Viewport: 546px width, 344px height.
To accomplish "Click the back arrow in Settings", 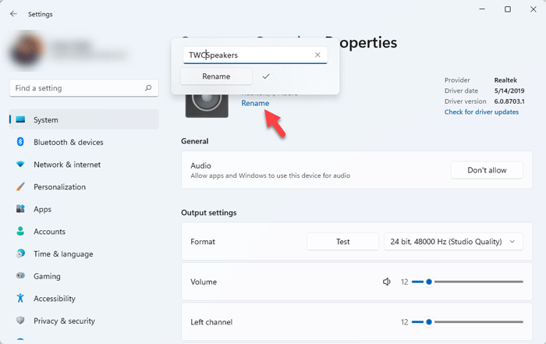I will click(x=13, y=13).
